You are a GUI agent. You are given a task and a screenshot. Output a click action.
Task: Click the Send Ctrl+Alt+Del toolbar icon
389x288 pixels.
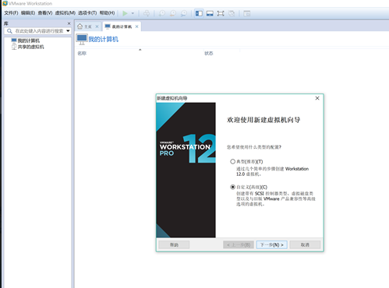pyautogui.click(x=147, y=13)
